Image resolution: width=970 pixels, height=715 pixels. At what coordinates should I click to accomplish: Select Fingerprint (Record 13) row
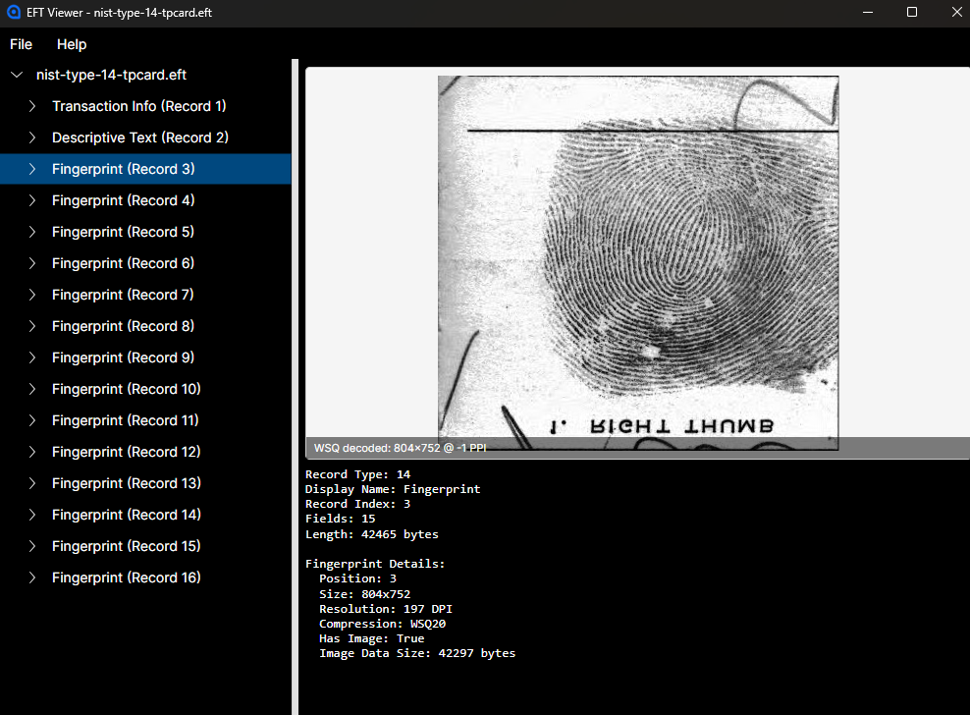click(x=145, y=483)
